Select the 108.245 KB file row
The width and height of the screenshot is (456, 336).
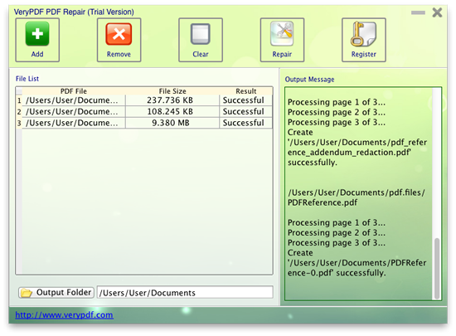pyautogui.click(x=144, y=112)
